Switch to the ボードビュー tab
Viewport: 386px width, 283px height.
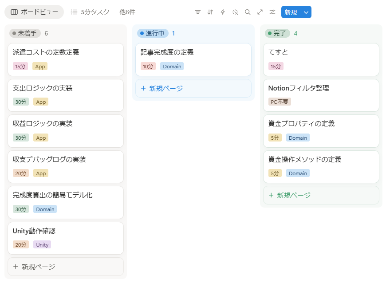pyautogui.click(x=34, y=12)
